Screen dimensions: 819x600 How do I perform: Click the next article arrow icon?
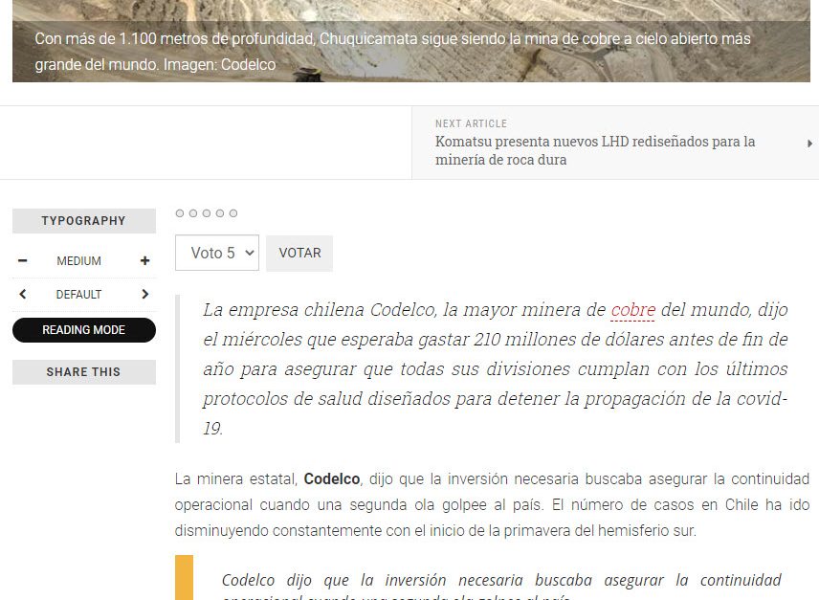point(809,144)
